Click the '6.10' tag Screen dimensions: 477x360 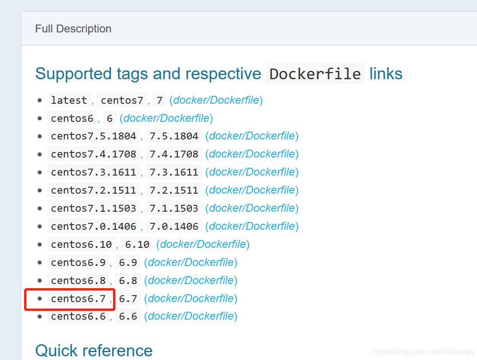[x=137, y=244]
